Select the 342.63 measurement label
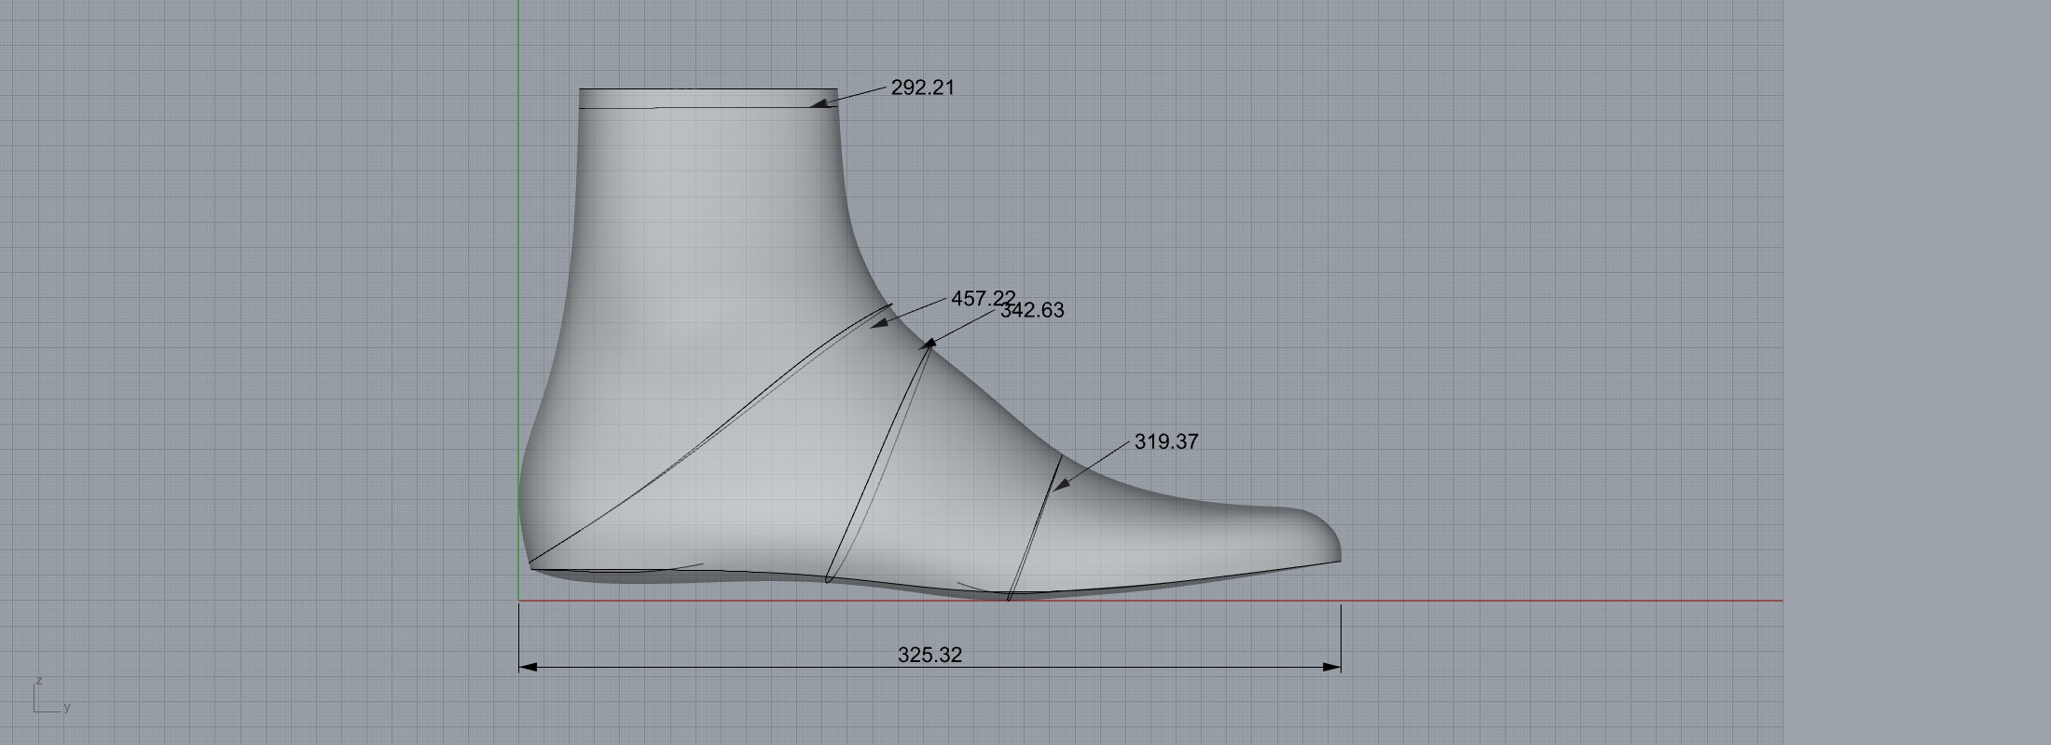Viewport: 2051px width, 745px height. [x=1032, y=311]
